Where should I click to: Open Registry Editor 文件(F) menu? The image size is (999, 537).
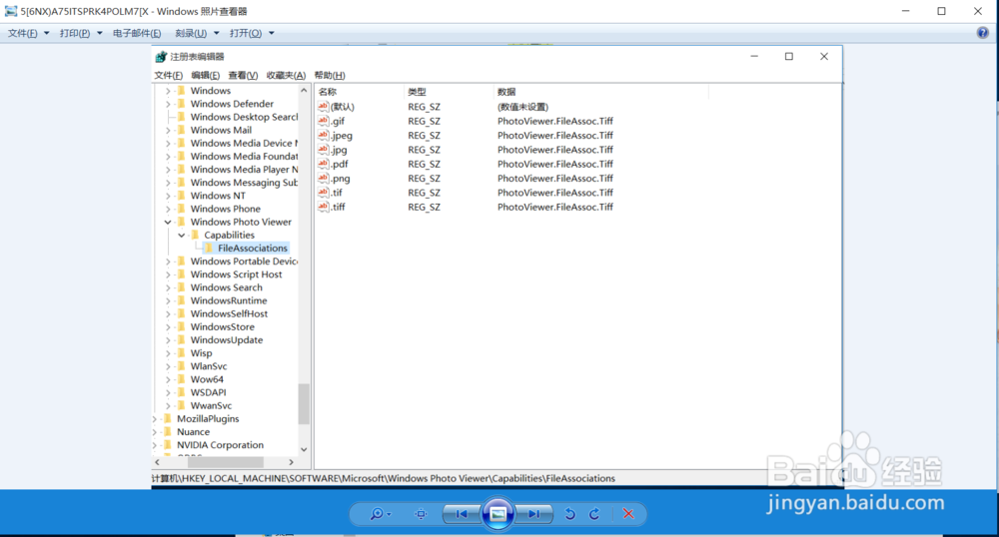(168, 75)
